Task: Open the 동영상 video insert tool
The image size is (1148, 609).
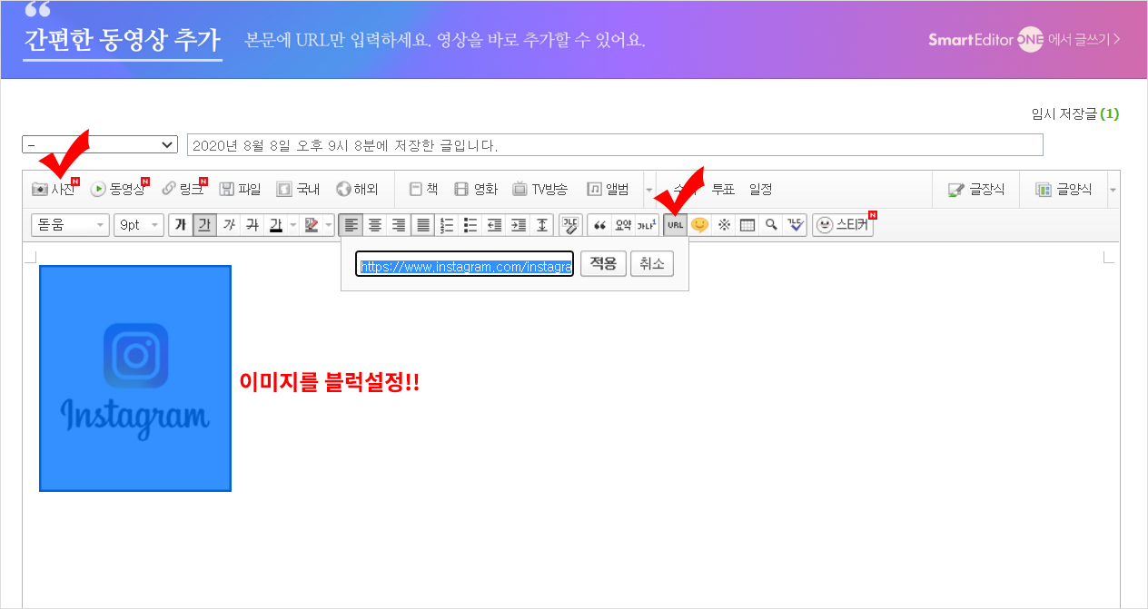Action: [x=118, y=190]
